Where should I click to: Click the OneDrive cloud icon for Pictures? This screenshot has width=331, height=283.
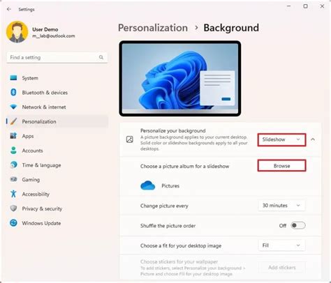tap(148, 185)
